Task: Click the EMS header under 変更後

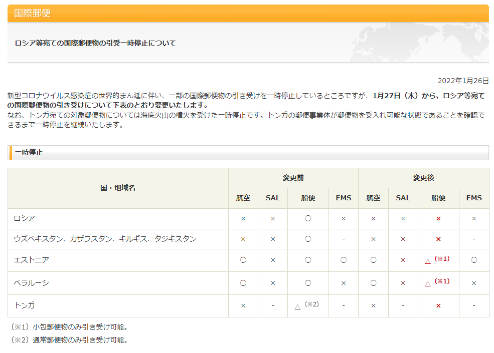Action: (x=474, y=198)
